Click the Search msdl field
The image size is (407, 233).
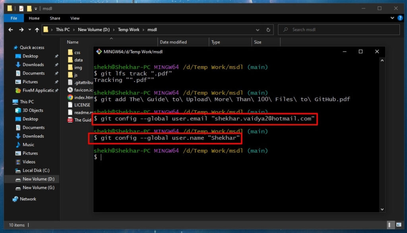pyautogui.click(x=339, y=29)
